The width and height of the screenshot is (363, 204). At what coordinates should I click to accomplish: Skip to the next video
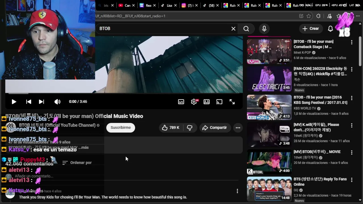coord(41,102)
